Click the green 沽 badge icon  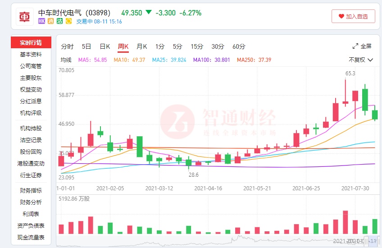(59, 21)
